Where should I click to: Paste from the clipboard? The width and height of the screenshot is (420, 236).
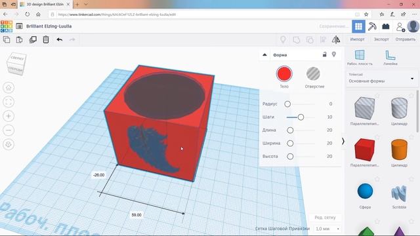point(19,39)
